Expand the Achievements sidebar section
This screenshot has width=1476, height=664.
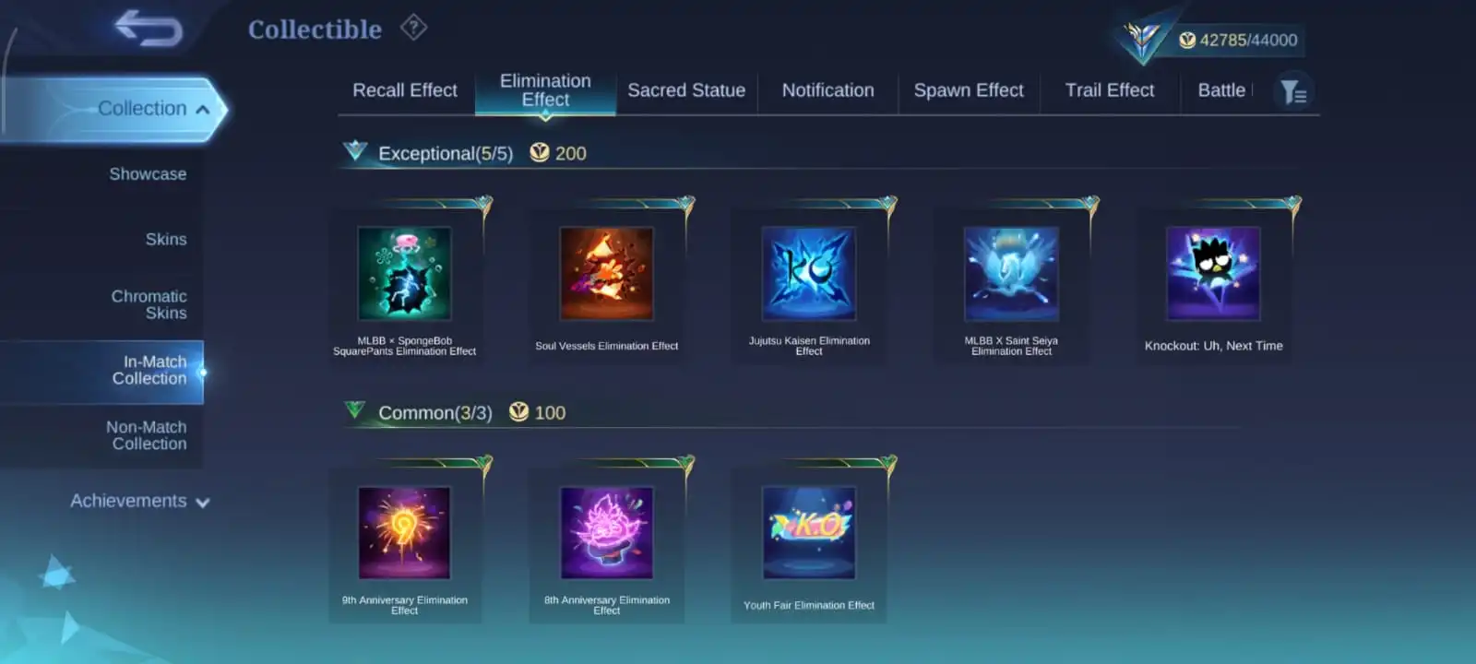[140, 501]
